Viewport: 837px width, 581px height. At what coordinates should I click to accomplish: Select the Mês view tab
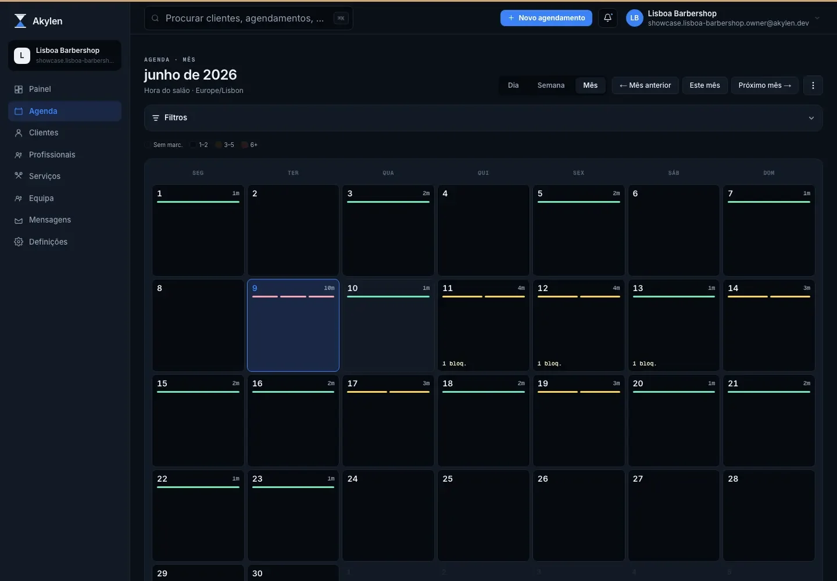(591, 85)
